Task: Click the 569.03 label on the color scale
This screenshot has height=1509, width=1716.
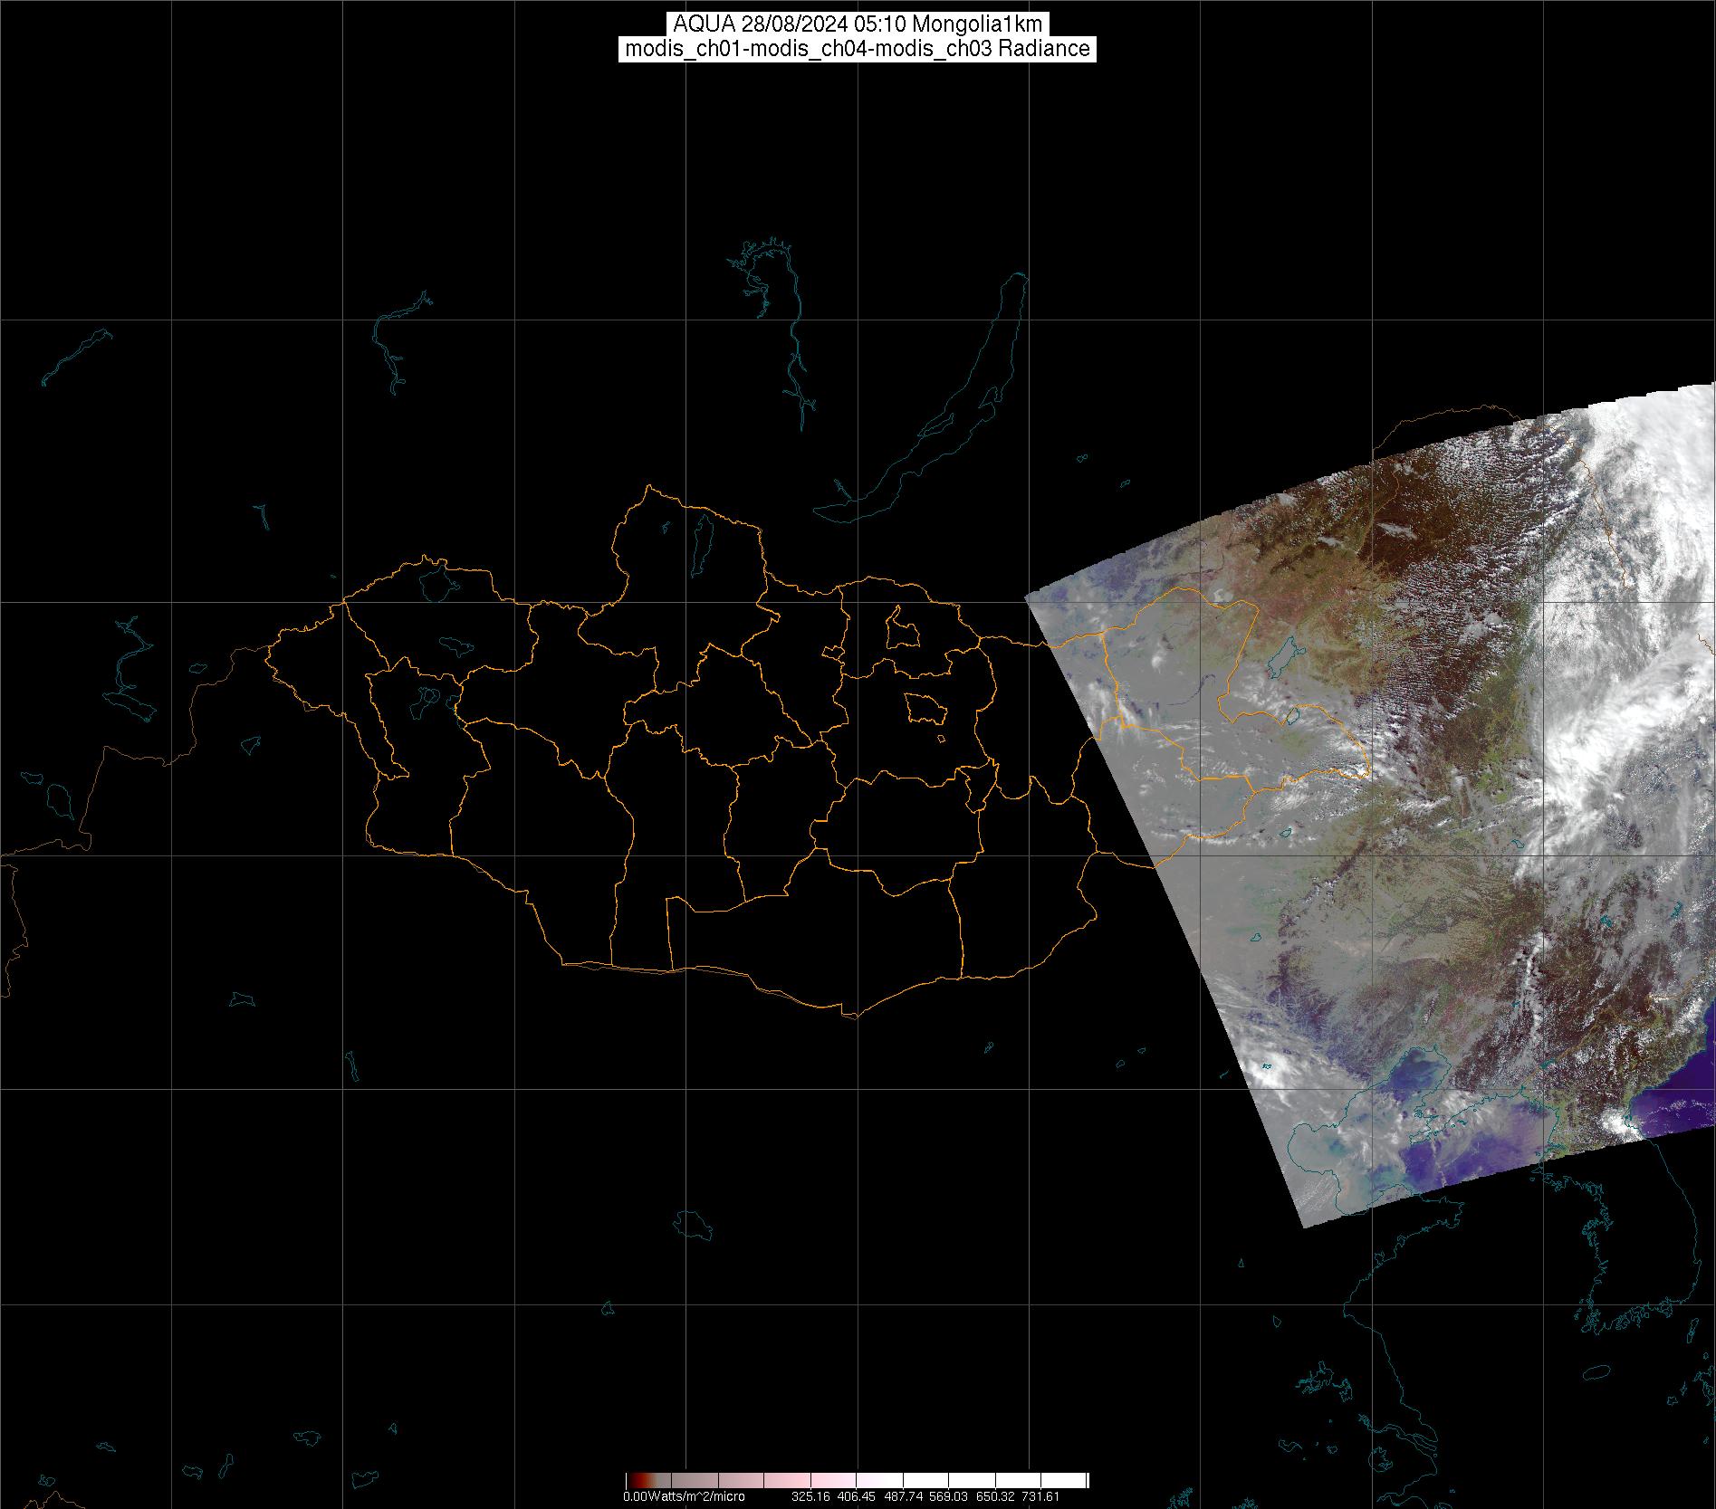Action: pyautogui.click(x=949, y=1496)
